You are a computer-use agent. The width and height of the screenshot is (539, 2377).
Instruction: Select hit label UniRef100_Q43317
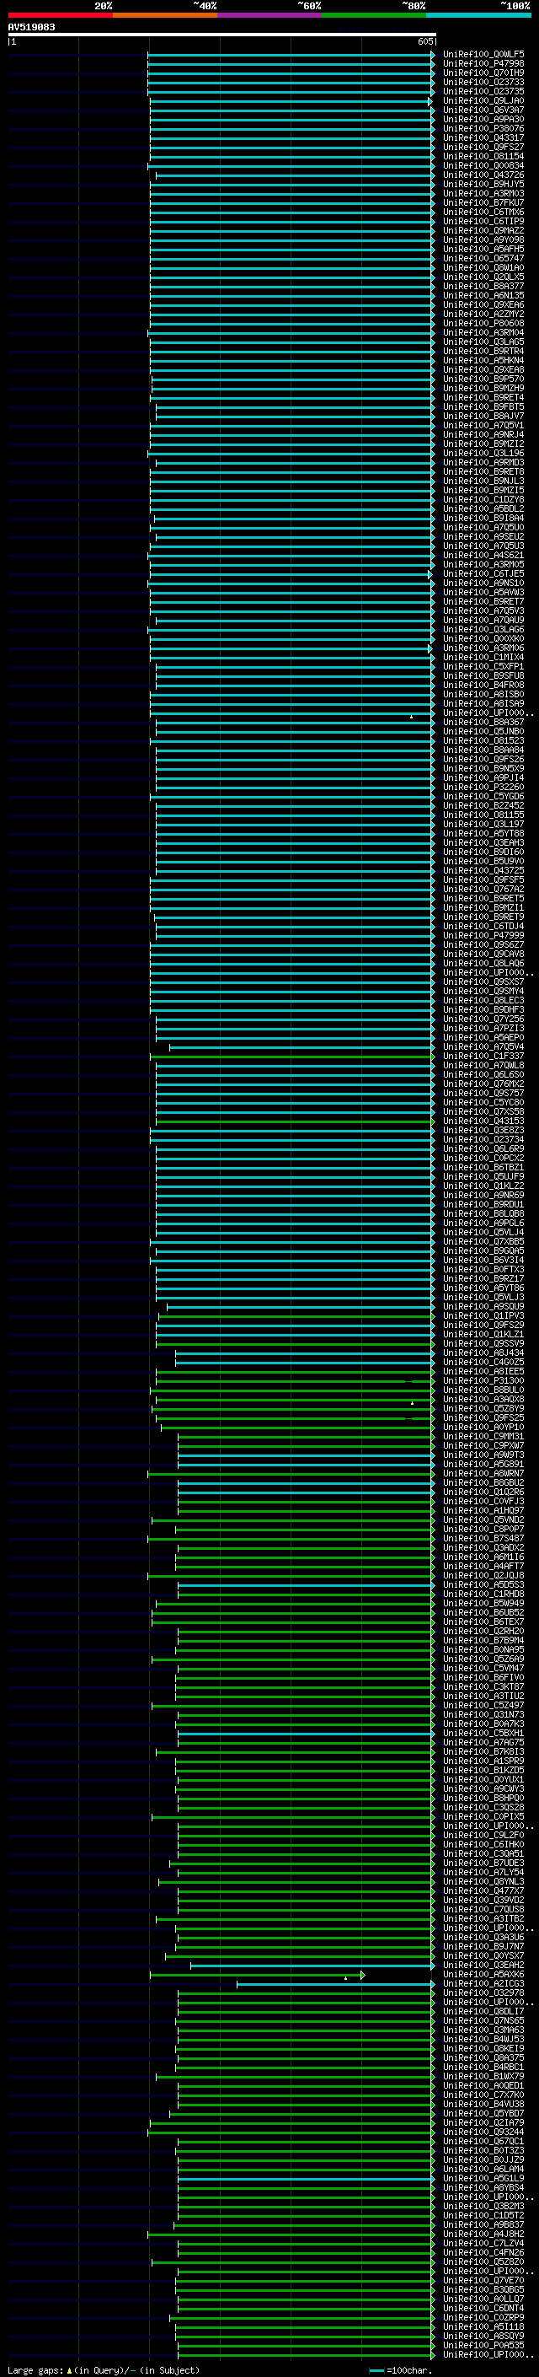pos(483,138)
